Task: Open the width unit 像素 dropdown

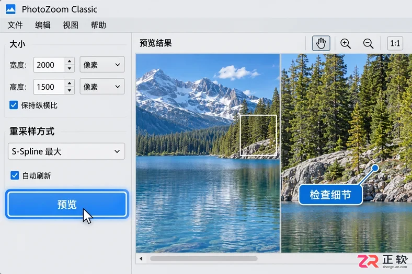Action: click(x=102, y=65)
